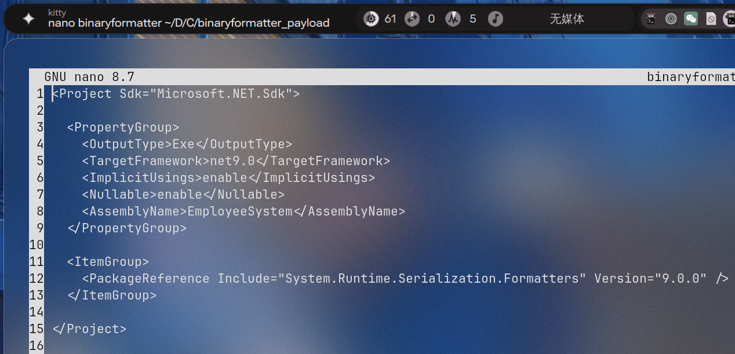Click the 无媒体 media status label

pyautogui.click(x=566, y=19)
